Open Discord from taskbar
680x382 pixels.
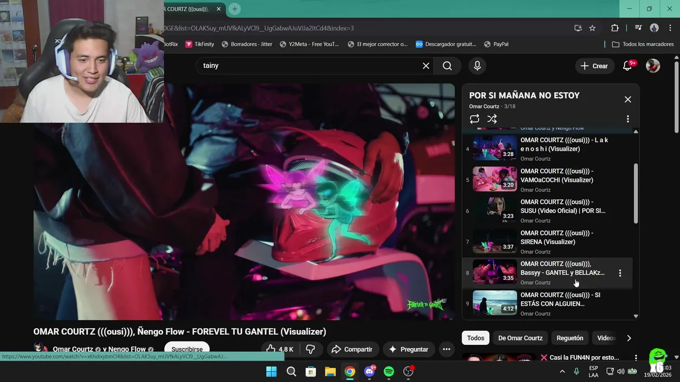(x=369, y=371)
